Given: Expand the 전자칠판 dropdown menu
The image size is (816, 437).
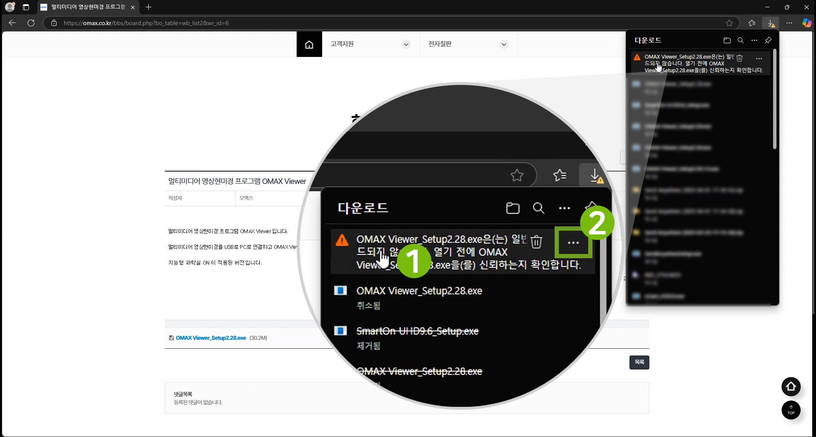Looking at the screenshot, I should [x=504, y=44].
